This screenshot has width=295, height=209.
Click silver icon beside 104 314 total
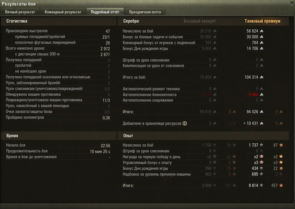tap(262, 77)
